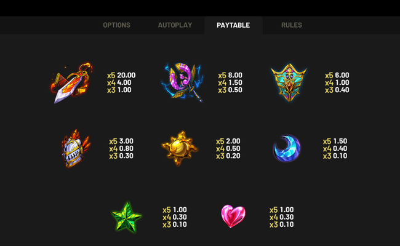Open the Rules tab

pos(291,25)
